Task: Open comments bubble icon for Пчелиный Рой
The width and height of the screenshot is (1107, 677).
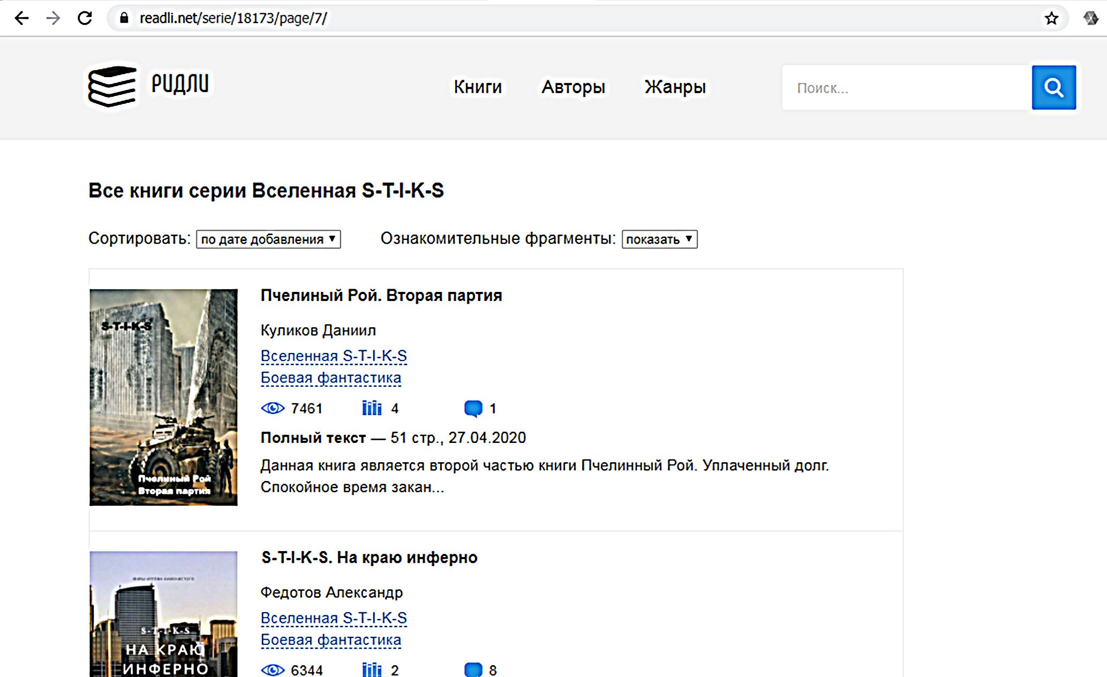Action: pos(473,408)
